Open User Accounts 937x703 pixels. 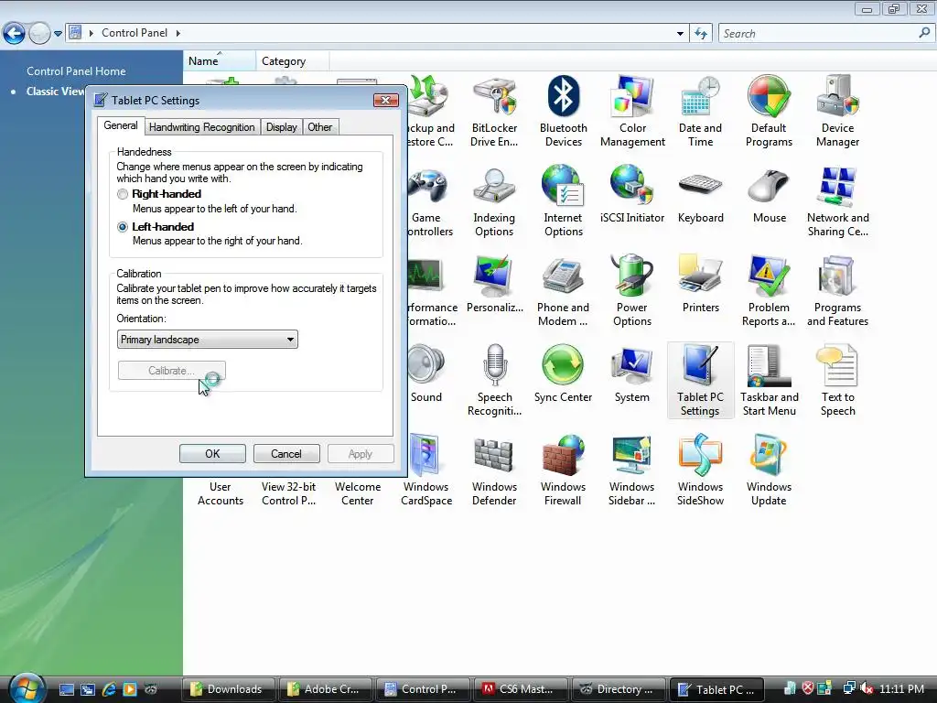[x=221, y=493]
